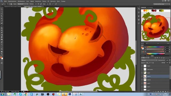Open the brush panel toggle in options bar

[11, 4]
